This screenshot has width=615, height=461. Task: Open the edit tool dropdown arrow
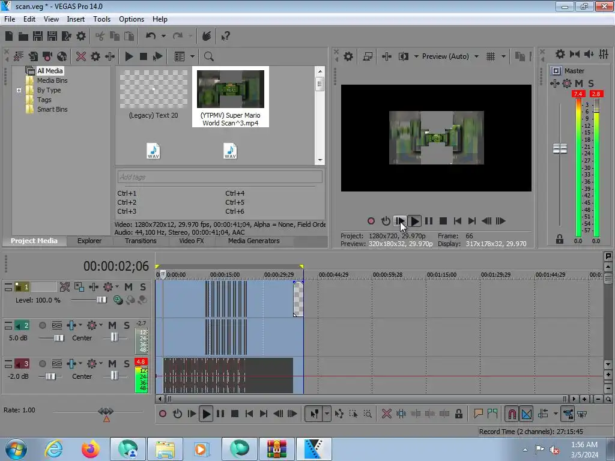point(327,414)
